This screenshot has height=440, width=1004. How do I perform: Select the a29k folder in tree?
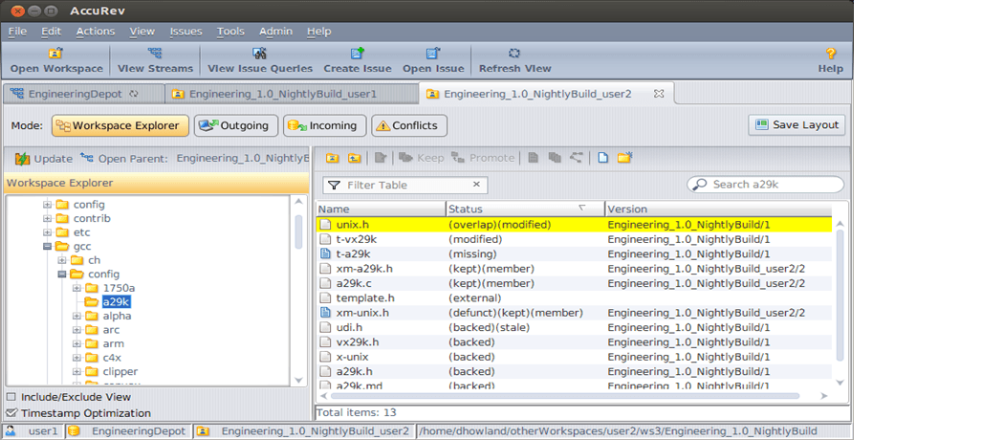pyautogui.click(x=117, y=302)
